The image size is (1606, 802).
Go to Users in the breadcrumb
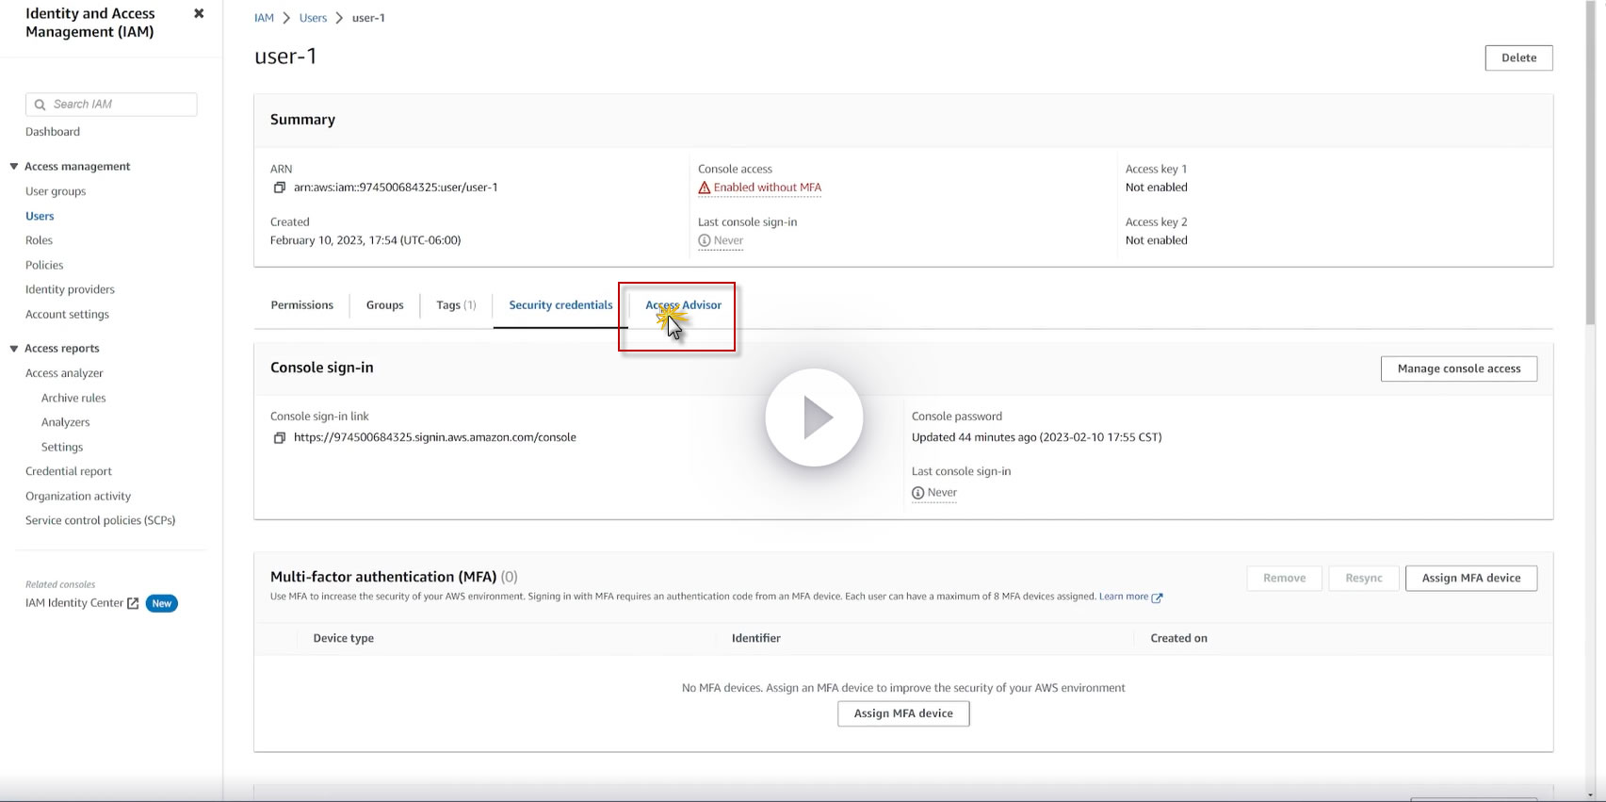313,18
